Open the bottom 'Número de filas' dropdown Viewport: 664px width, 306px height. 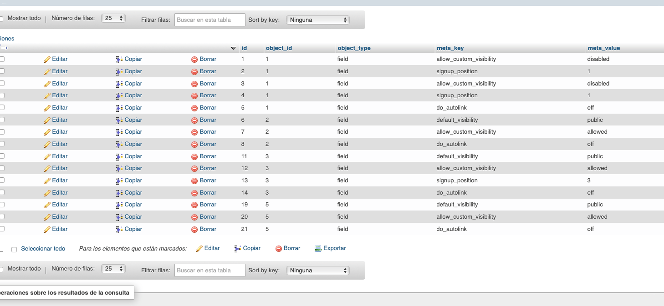(113, 269)
